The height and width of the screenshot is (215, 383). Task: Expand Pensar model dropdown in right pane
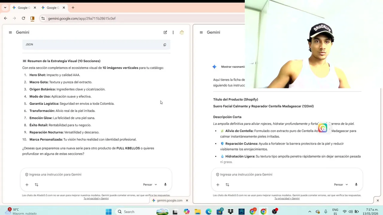click(x=341, y=185)
